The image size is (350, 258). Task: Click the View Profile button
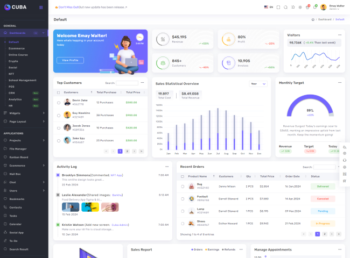click(x=70, y=60)
